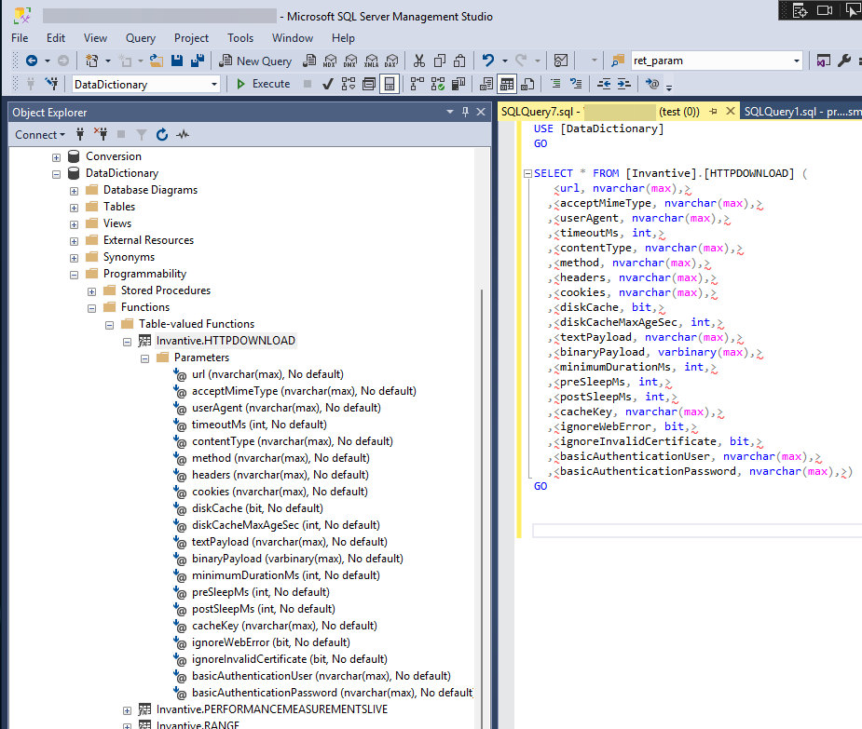862x729 pixels.
Task: Click the Find in Files icon
Action: pyautogui.click(x=618, y=61)
